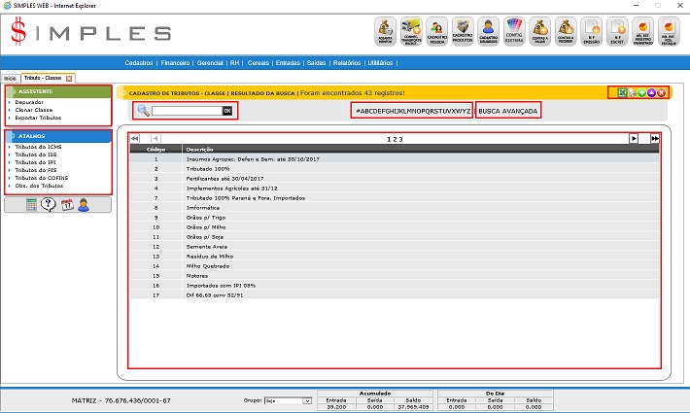Export results with the Excel icon
Image resolution: width=690 pixels, height=413 pixels.
pos(622,92)
